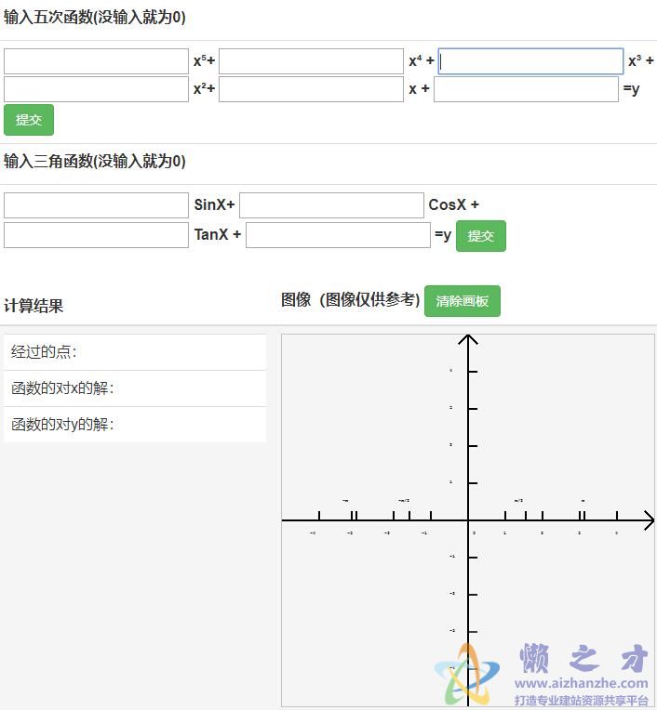Focus the x linear coefficient input

[311, 89]
